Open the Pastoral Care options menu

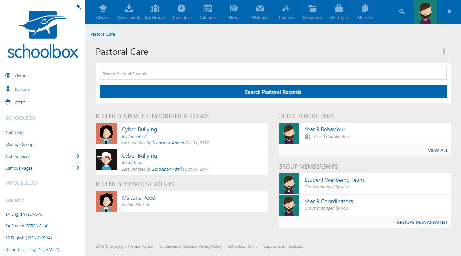(x=444, y=52)
